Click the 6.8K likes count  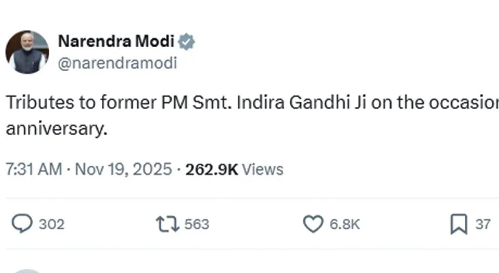tap(345, 224)
